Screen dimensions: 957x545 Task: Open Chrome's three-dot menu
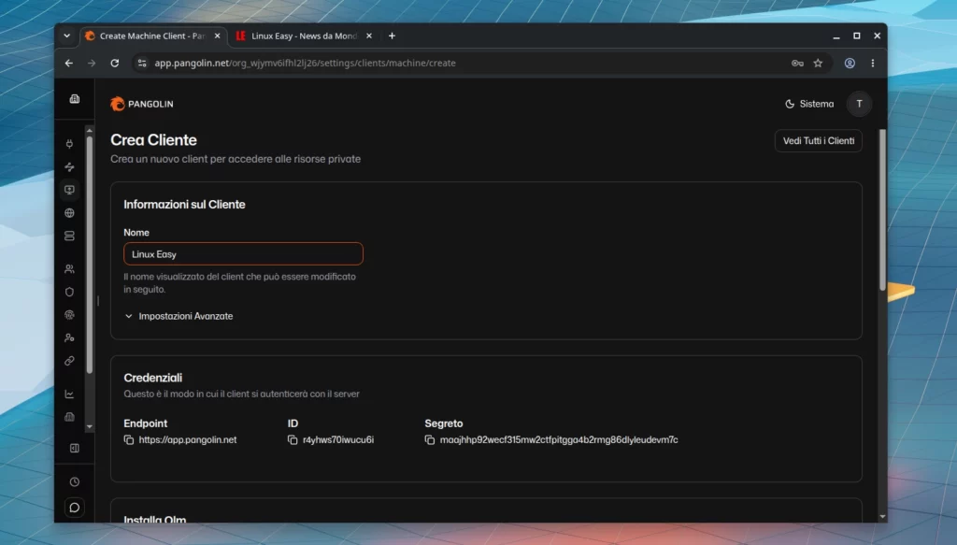coord(873,63)
